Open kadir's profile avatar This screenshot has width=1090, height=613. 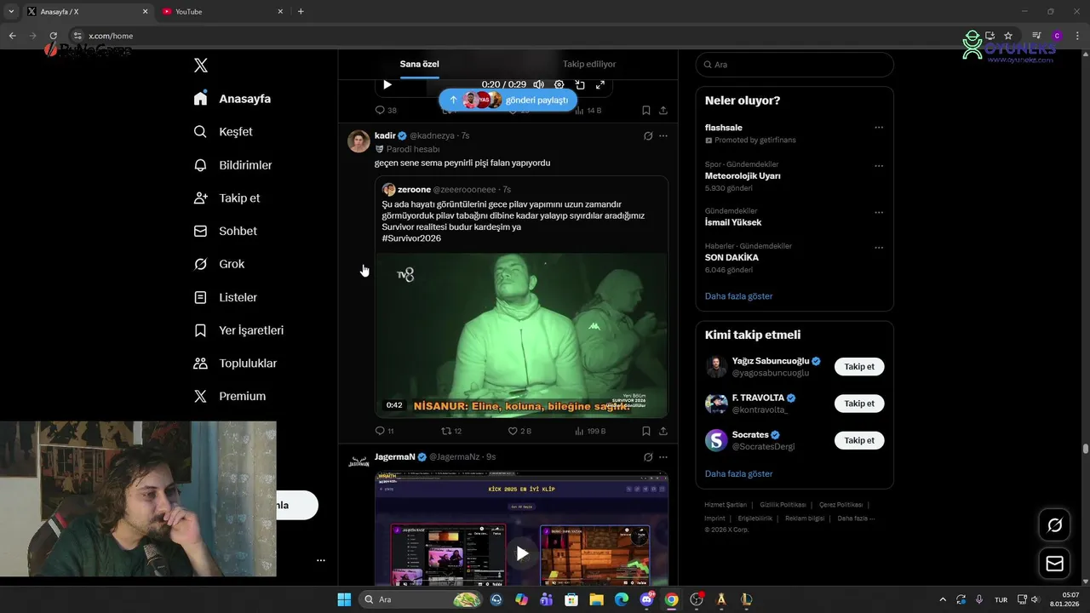[x=359, y=140]
